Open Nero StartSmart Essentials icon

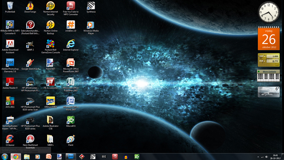(x=30, y=142)
